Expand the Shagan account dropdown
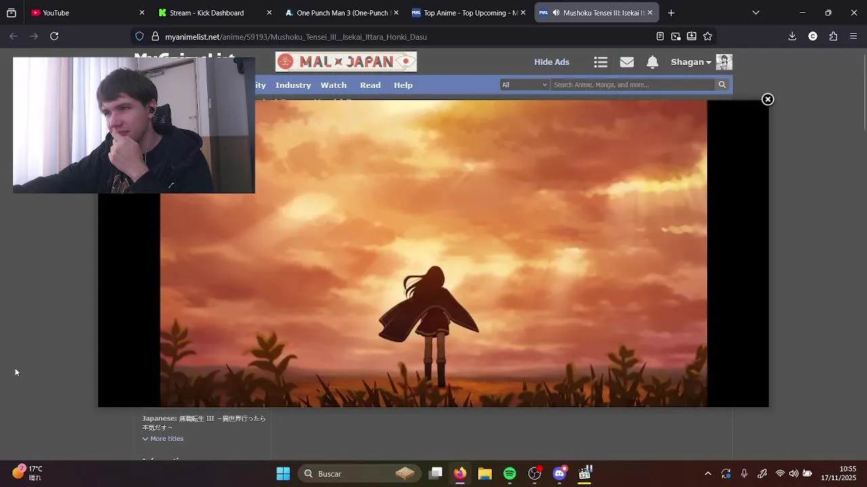 coord(691,62)
